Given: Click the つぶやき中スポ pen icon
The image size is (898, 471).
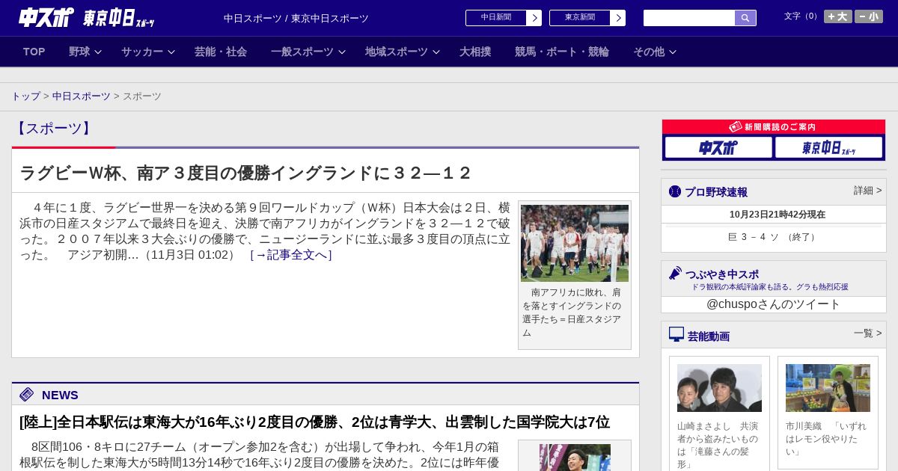Looking at the screenshot, I should (x=676, y=274).
